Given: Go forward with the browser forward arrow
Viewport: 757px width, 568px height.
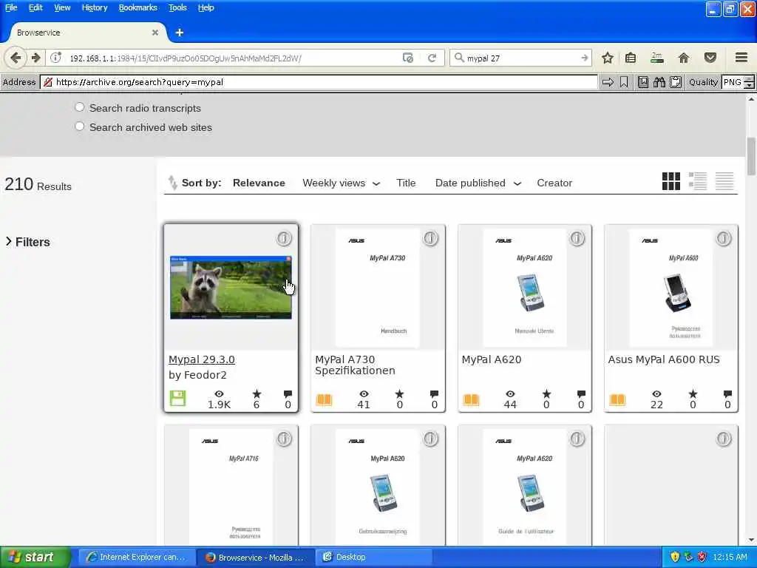Looking at the screenshot, I should tap(35, 58).
